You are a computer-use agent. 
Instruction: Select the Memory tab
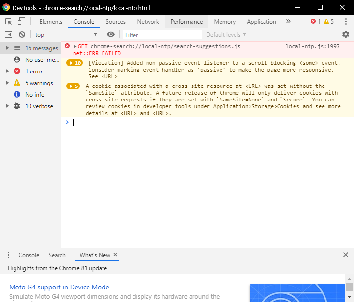point(225,22)
